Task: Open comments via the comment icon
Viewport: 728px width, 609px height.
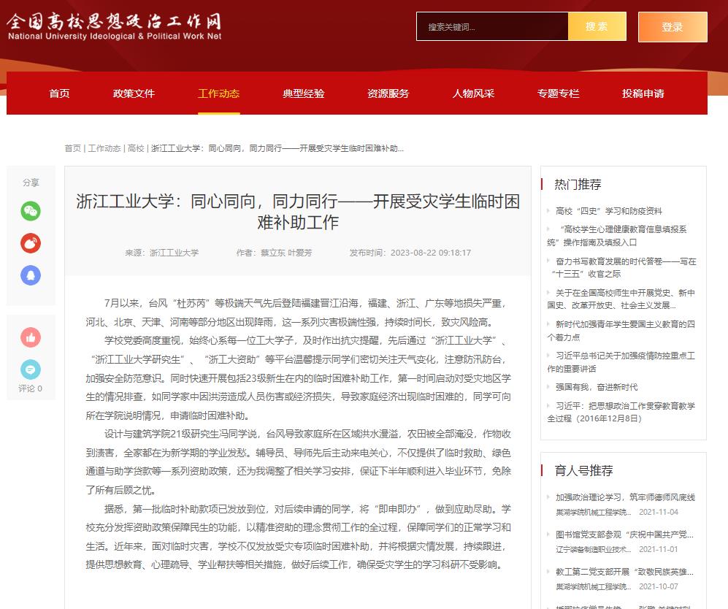Action: pos(31,369)
